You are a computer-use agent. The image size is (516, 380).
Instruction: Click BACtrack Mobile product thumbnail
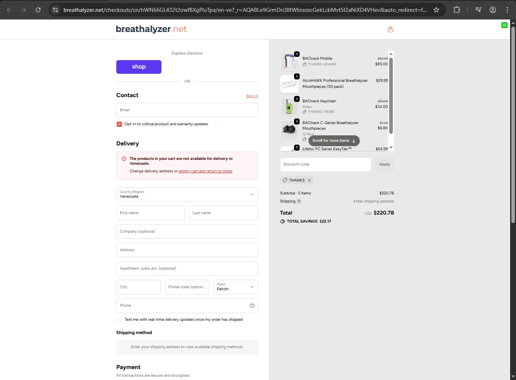click(289, 61)
